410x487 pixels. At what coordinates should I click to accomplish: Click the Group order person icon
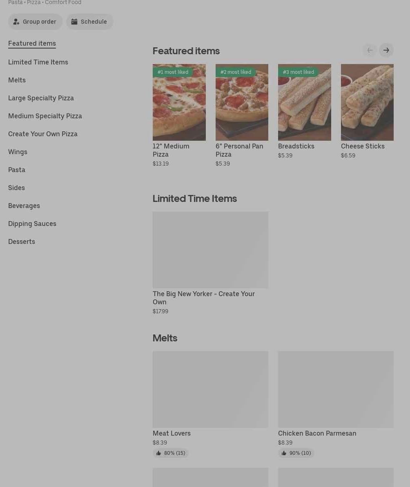coord(16,22)
